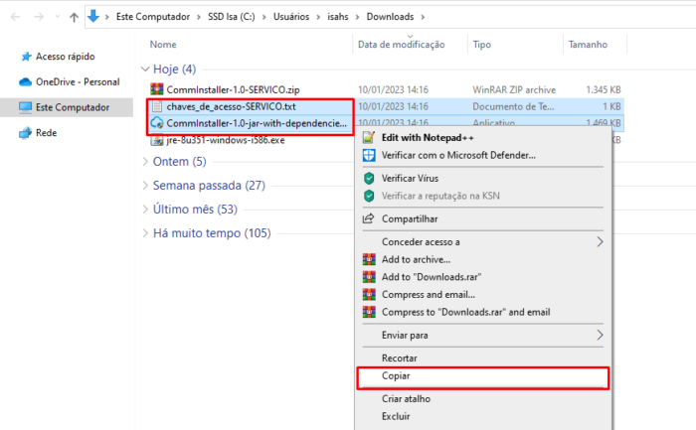Viewport: 696px width, 430px height.
Task: Click the WinRAR icon beside Add to archive
Action: 369,259
